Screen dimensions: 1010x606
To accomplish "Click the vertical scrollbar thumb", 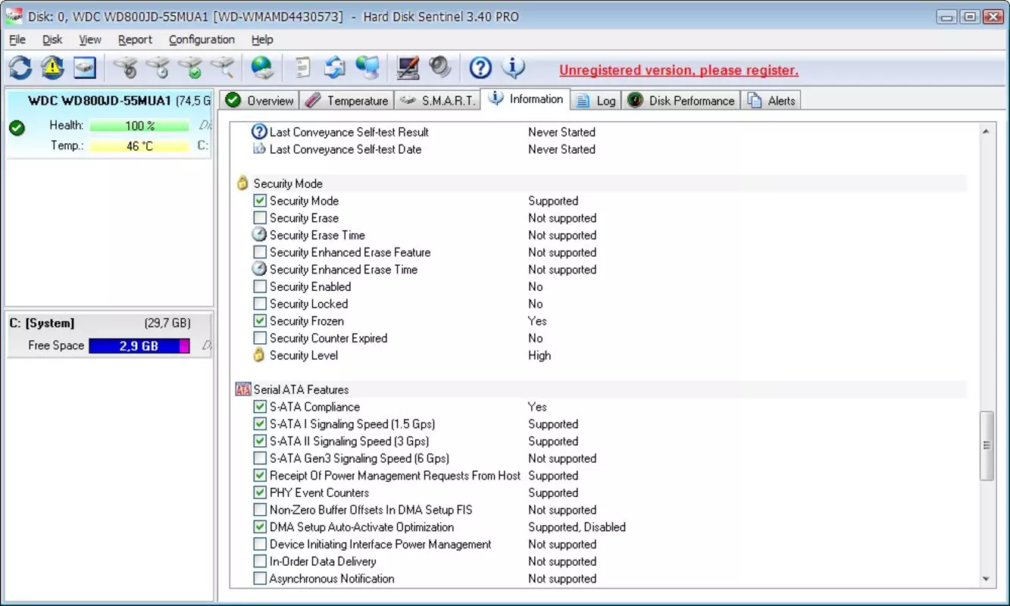I will coord(986,445).
